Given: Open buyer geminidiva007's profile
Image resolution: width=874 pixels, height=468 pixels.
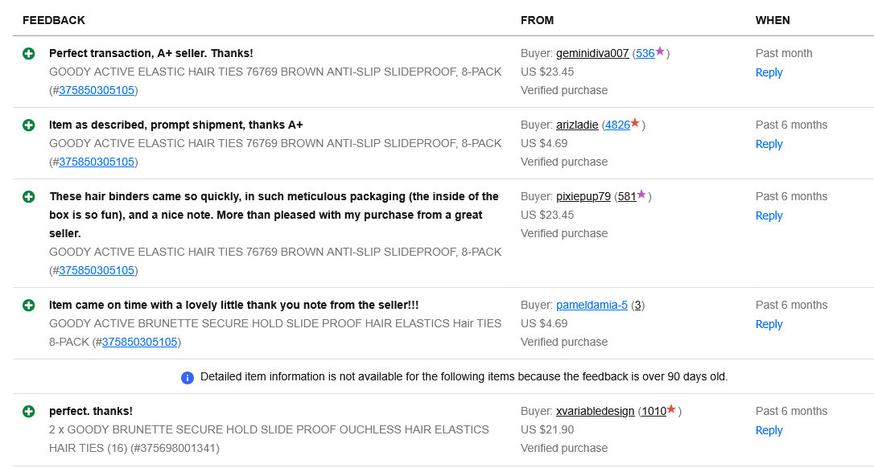Looking at the screenshot, I should 592,54.
